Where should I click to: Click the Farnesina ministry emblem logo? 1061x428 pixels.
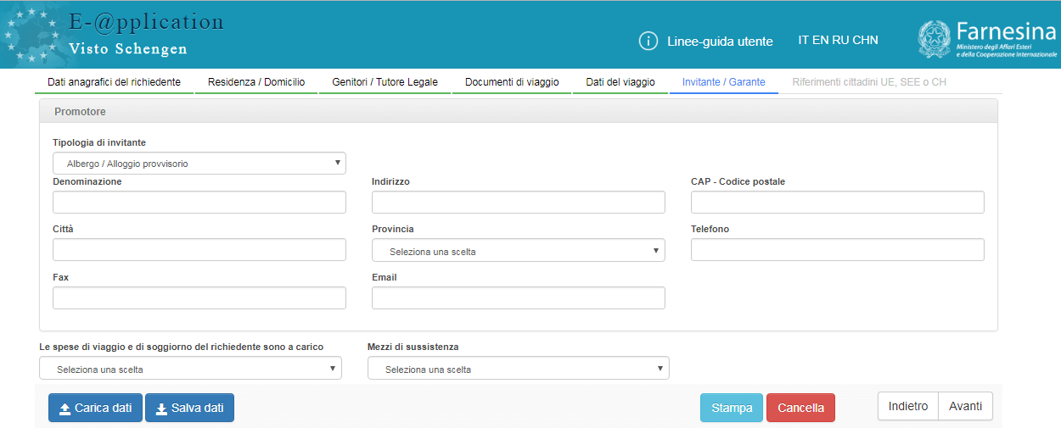[x=934, y=39]
